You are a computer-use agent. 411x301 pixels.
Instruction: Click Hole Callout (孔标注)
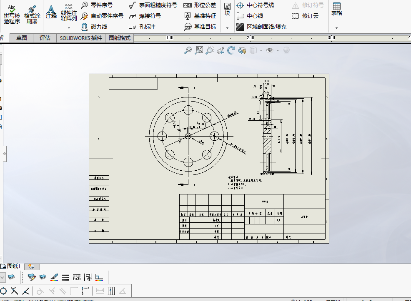coord(142,27)
